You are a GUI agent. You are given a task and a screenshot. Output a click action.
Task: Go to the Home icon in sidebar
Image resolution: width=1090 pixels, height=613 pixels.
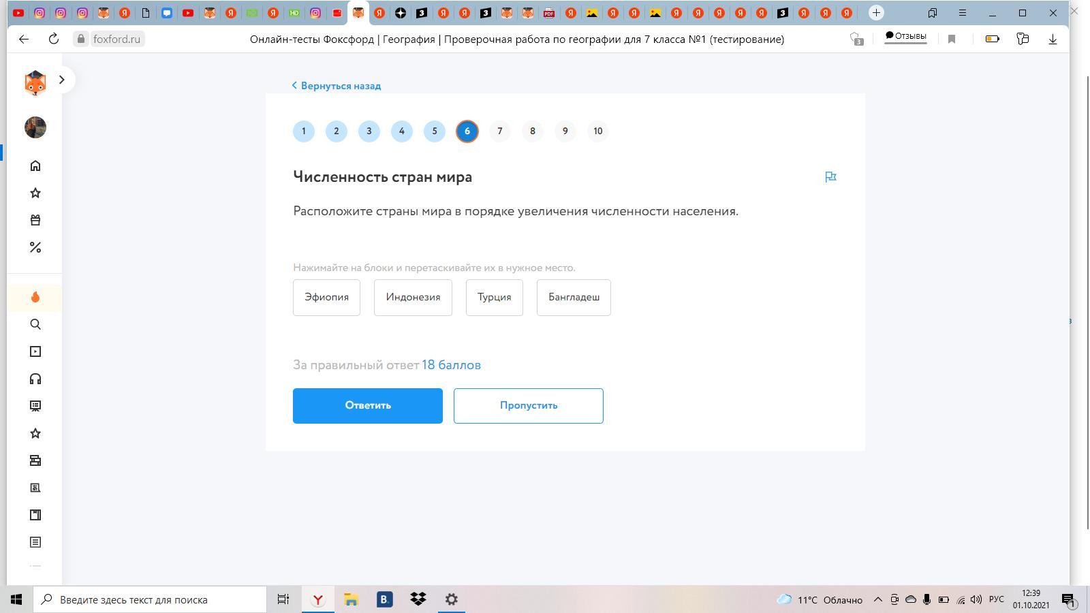pos(35,166)
